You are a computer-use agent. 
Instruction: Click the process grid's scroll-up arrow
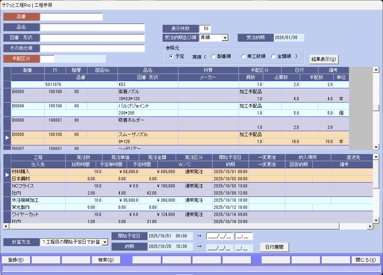pyautogui.click(x=376, y=157)
